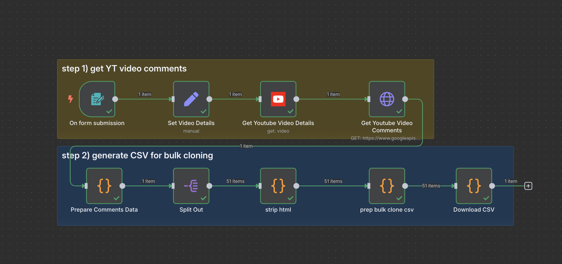562x264 pixels.
Task: Click '1 item' label after Download CSV
Action: coord(511,181)
